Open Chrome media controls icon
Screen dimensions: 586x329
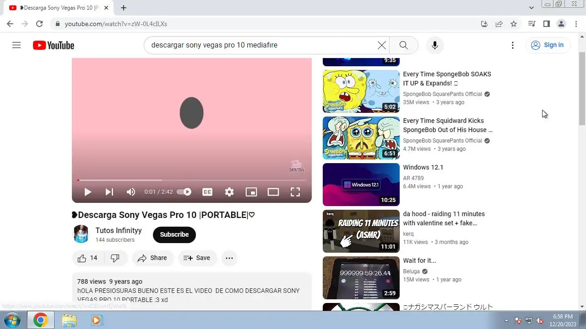(532, 24)
